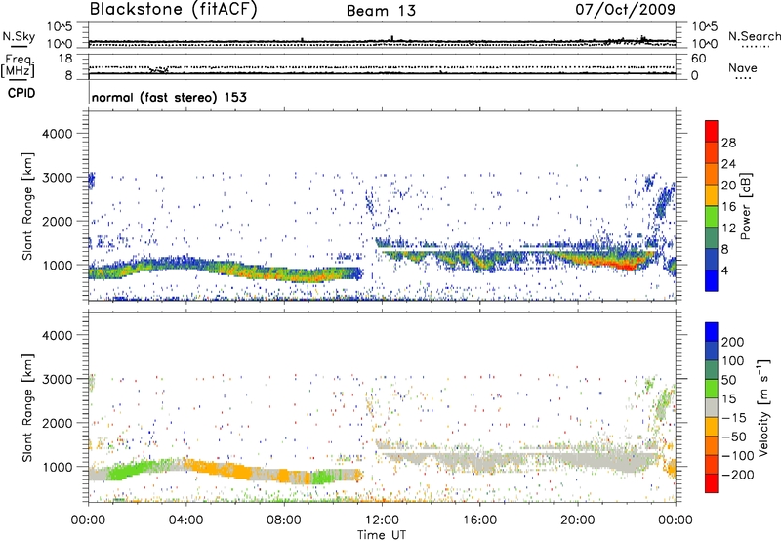The width and height of the screenshot is (781, 541).
Task: Click Slant Range label of velocity panel
Action: [27, 408]
